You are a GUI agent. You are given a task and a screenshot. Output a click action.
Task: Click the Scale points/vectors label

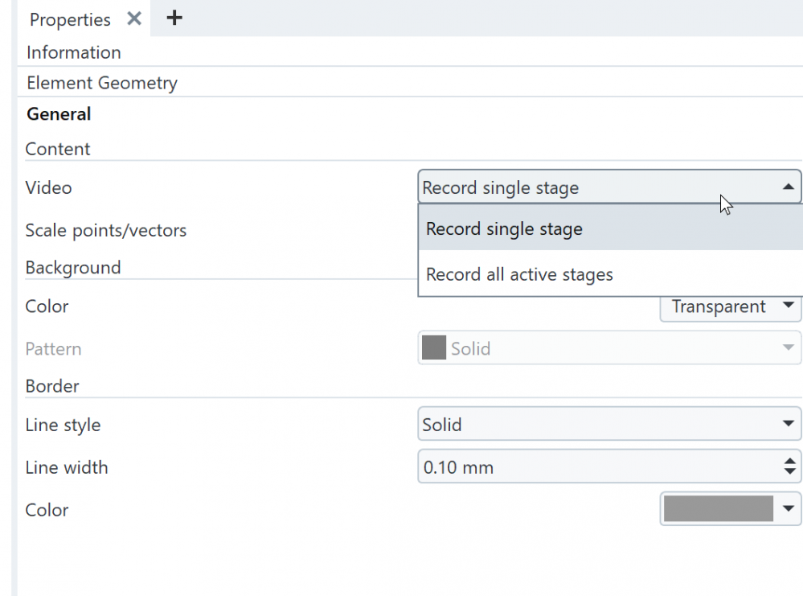(x=105, y=231)
